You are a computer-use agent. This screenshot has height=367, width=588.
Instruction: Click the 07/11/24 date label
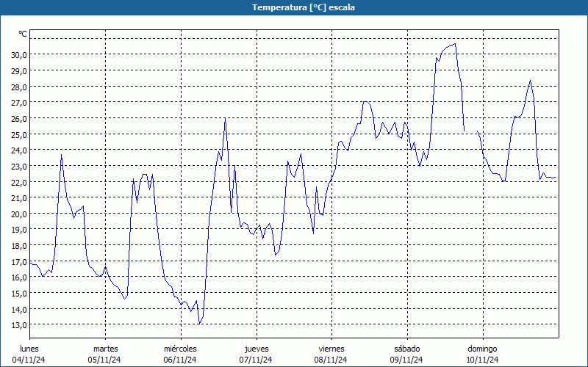coord(256,360)
